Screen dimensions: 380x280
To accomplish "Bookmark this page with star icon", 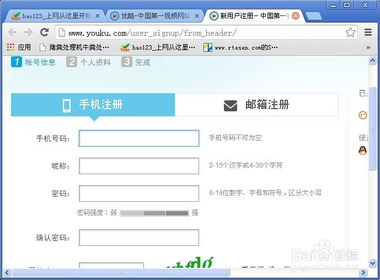I will click(350, 32).
